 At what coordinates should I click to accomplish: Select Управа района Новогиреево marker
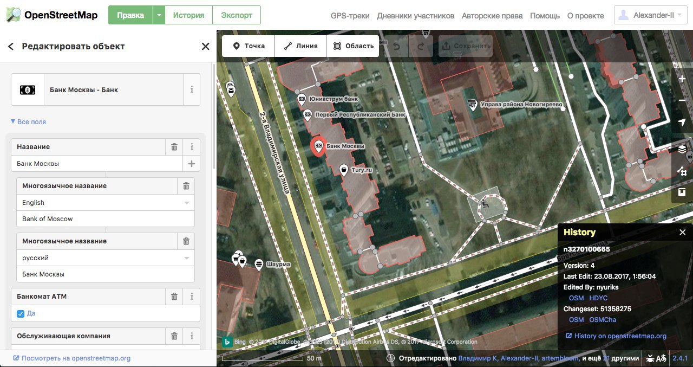click(473, 104)
